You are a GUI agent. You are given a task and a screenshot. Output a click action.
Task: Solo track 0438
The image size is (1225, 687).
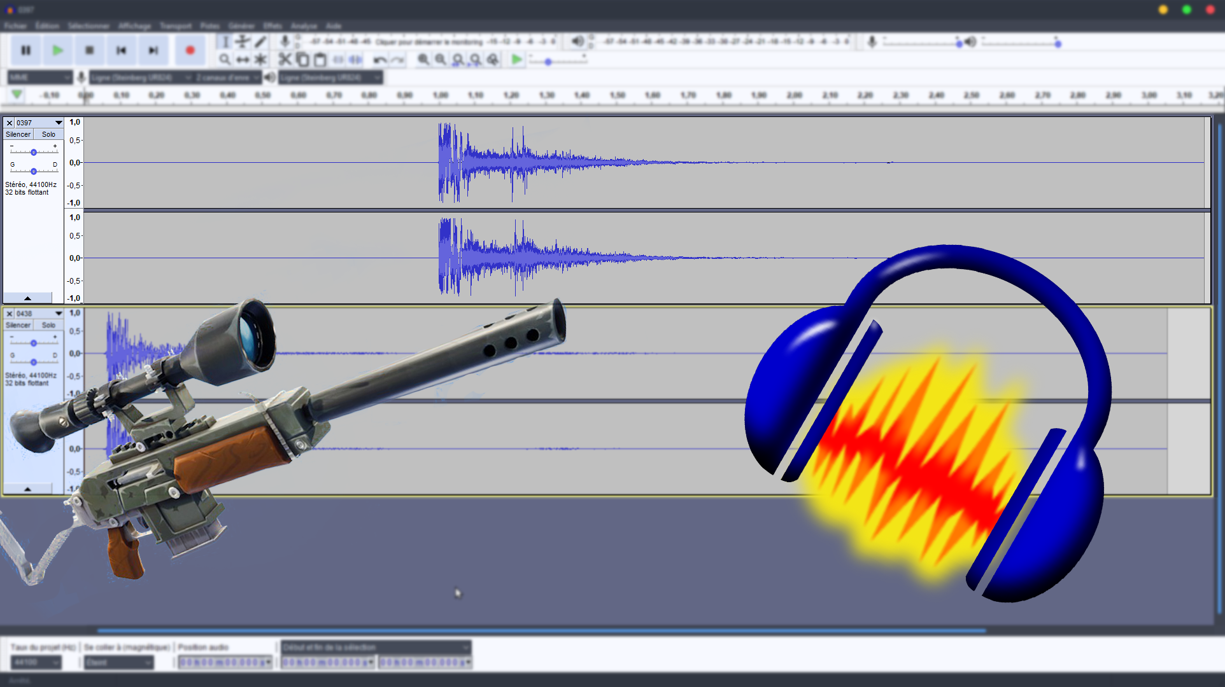(48, 325)
